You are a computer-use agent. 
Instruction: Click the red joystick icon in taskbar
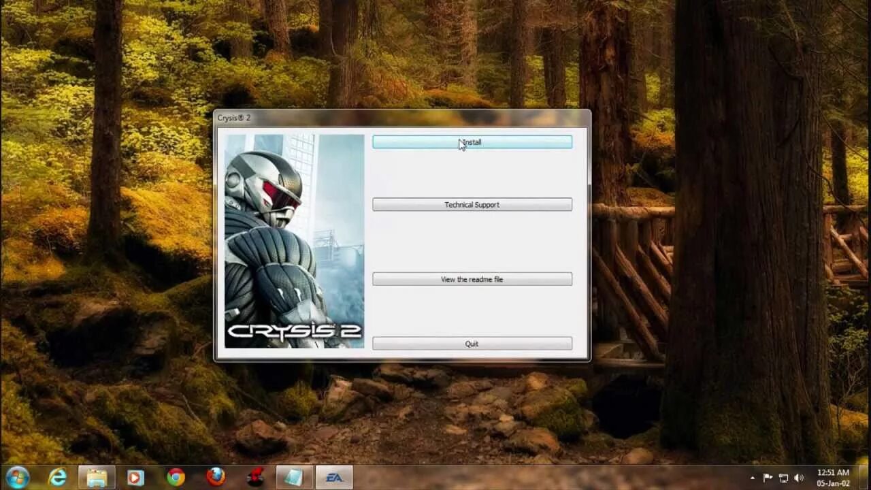(255, 478)
